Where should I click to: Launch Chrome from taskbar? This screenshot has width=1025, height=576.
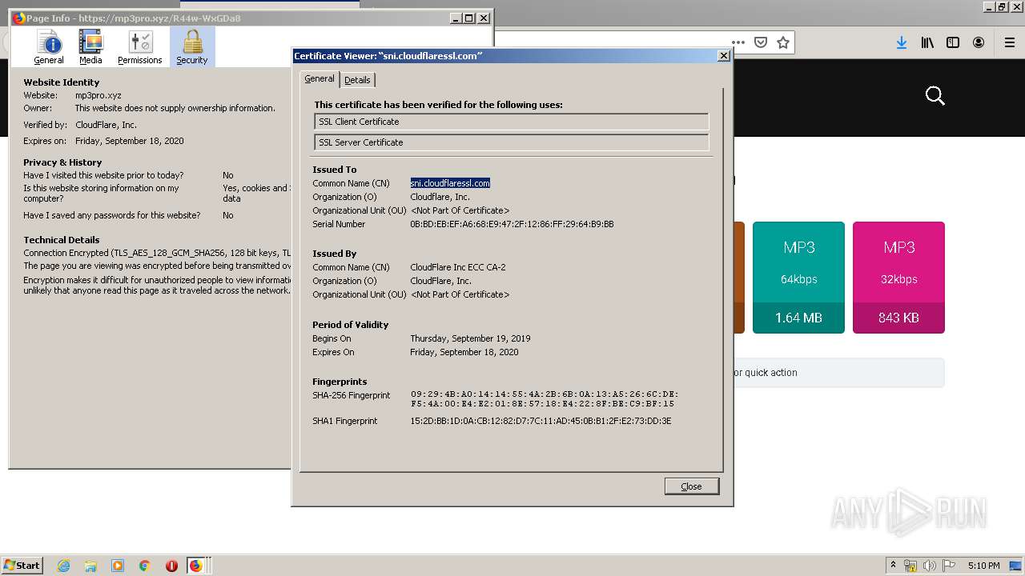click(x=145, y=566)
